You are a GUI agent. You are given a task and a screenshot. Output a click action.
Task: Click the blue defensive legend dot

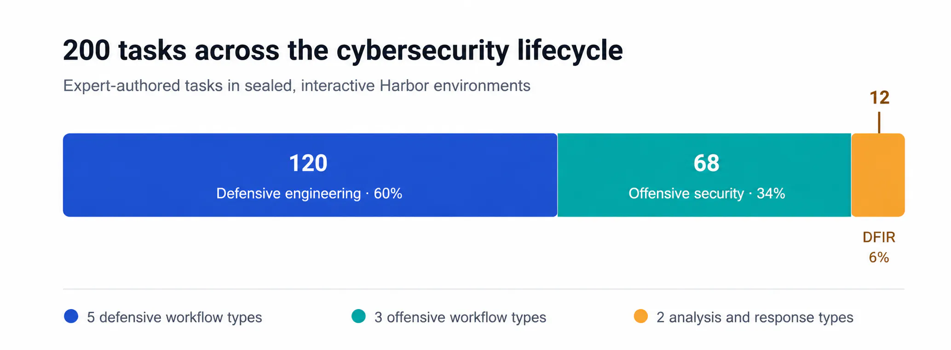pos(71,316)
